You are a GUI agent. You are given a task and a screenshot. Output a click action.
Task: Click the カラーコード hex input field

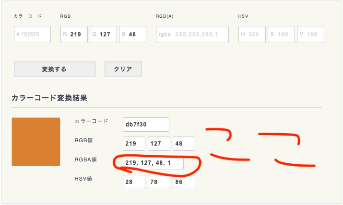[32, 34]
